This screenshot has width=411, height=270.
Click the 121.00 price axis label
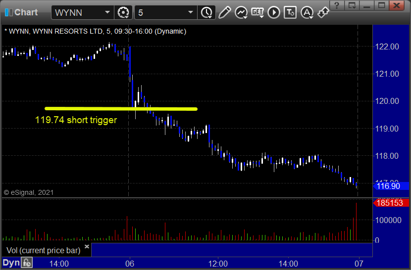[387, 74]
